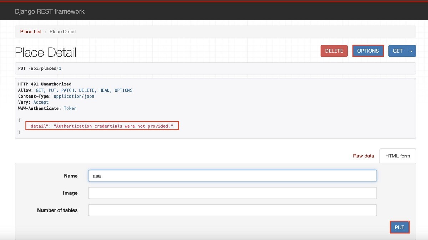The width and height of the screenshot is (428, 240).
Task: Submit the form with the PUT button
Action: (x=399, y=227)
